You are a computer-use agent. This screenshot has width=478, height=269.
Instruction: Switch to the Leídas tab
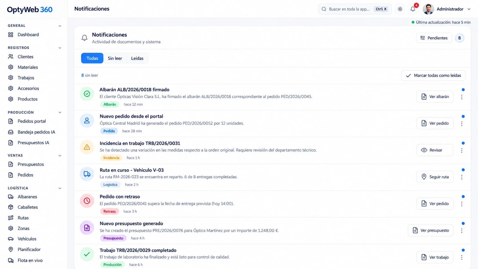(137, 58)
